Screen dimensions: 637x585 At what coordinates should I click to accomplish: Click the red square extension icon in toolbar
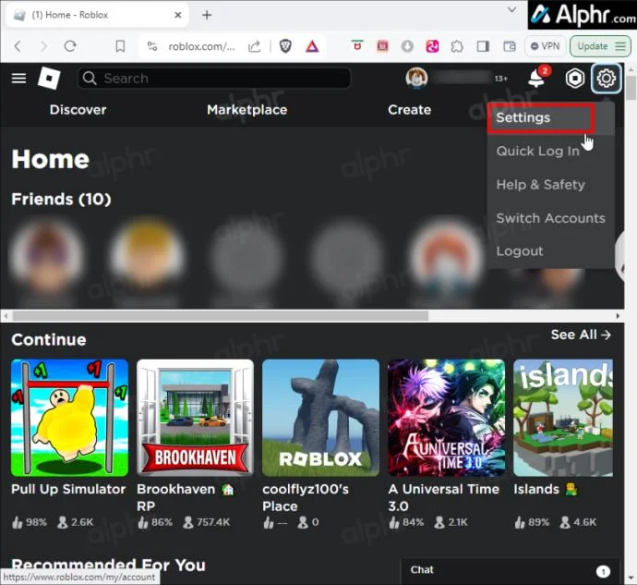point(382,46)
